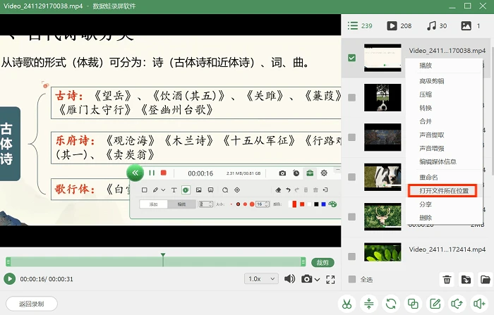Open the output folder icon
Screen dimensions: 494x315
pyautogui.click(x=486, y=280)
